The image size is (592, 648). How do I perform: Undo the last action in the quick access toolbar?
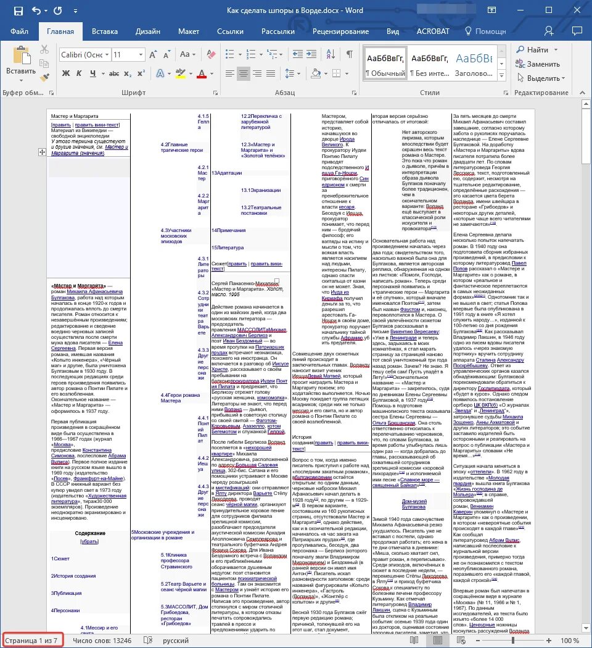click(x=37, y=10)
